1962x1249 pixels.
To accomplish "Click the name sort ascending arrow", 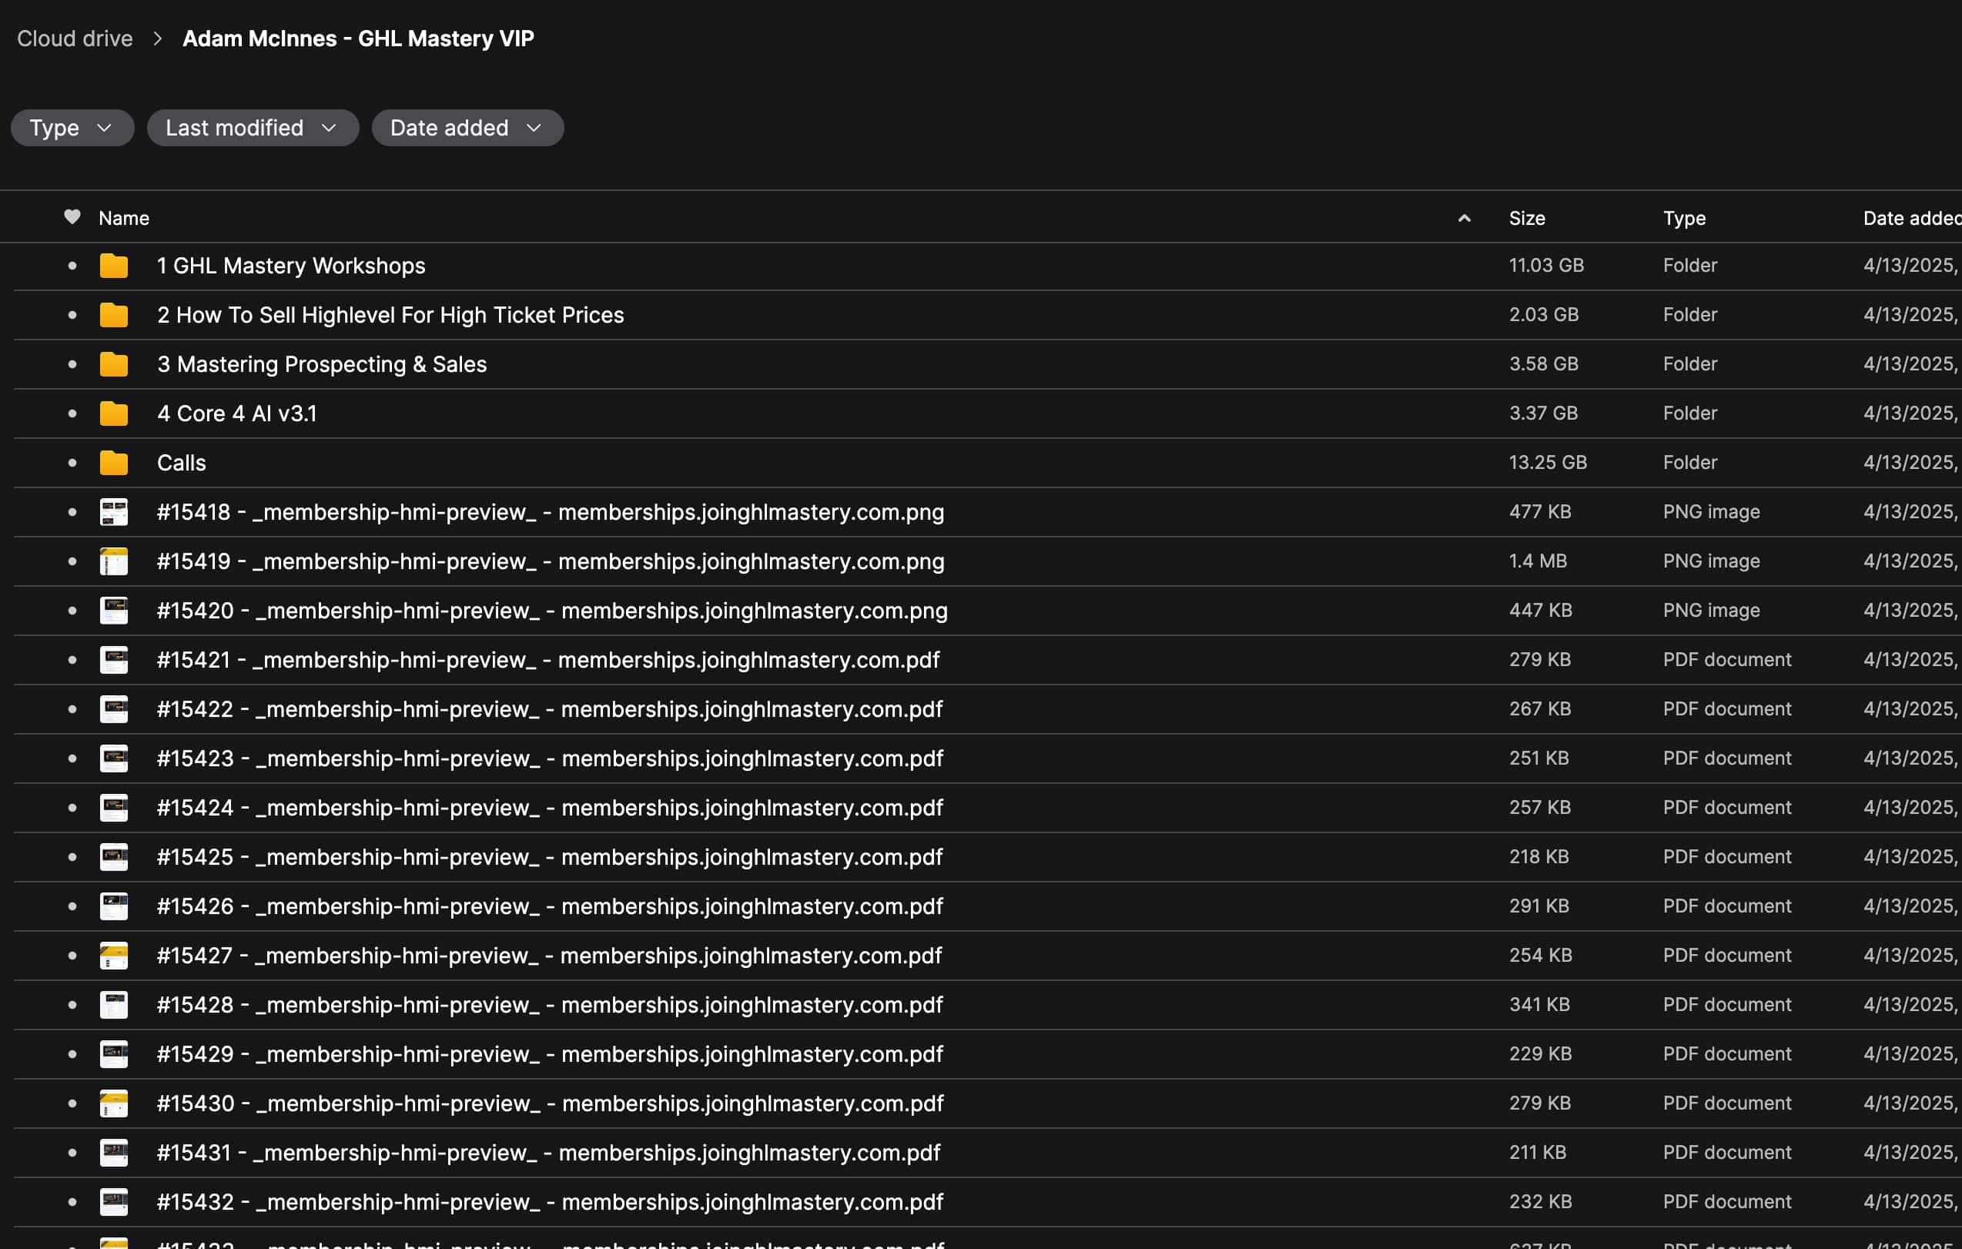I will tap(1464, 218).
